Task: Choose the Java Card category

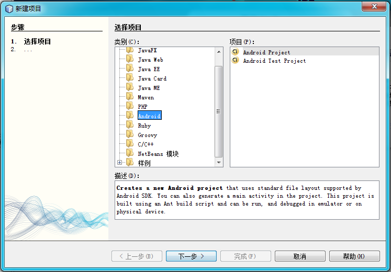Action: coord(152,78)
